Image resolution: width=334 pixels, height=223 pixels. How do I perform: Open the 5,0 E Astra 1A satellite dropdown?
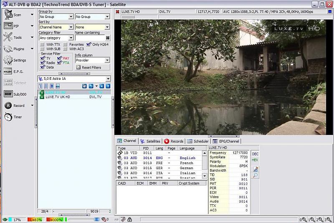pos(74,79)
